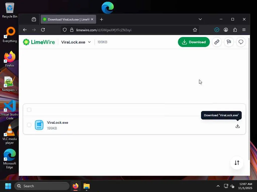Check the ViraLock.exe row checkbox
Viewport: 257px width, 192px height.
click(x=29, y=125)
